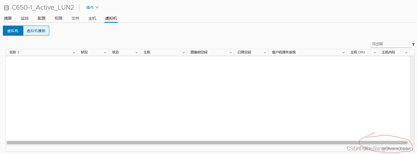Focus the 筛选器 filter input

point(391,44)
